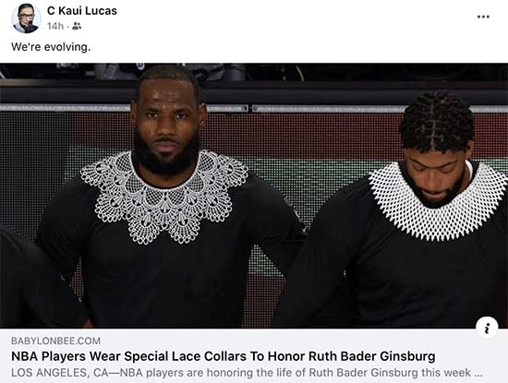The height and width of the screenshot is (383, 508).
Task: Open the post's three-dot options menu
Action: point(483,17)
